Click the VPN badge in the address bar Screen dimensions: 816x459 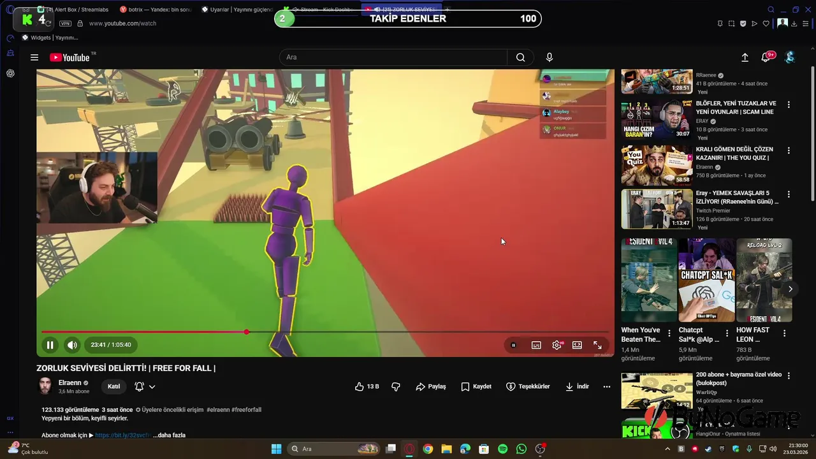(65, 24)
